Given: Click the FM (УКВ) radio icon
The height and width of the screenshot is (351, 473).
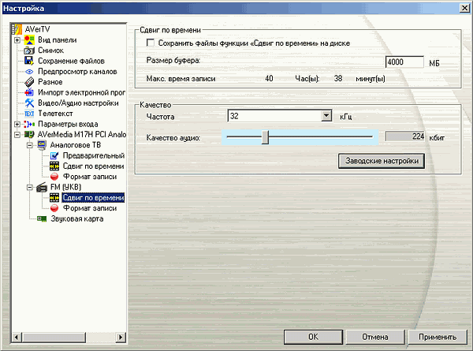Looking at the screenshot, I should [42, 187].
